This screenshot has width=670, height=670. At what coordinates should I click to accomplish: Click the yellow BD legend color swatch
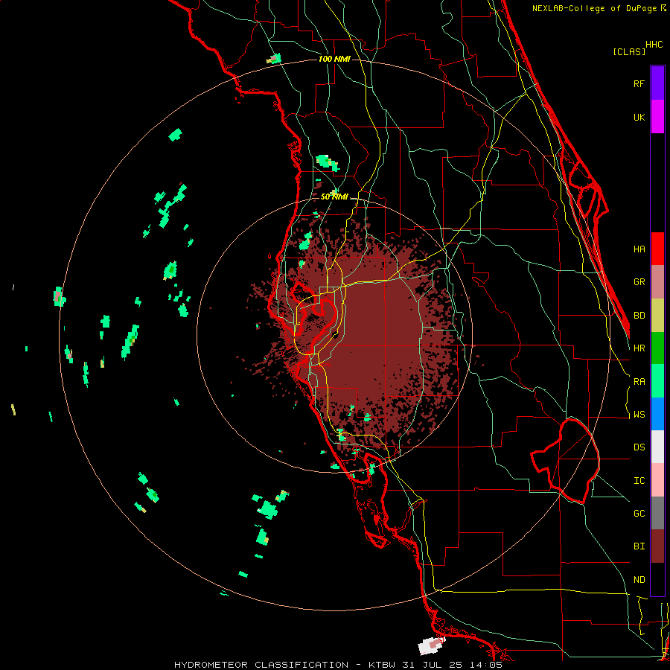pyautogui.click(x=657, y=316)
